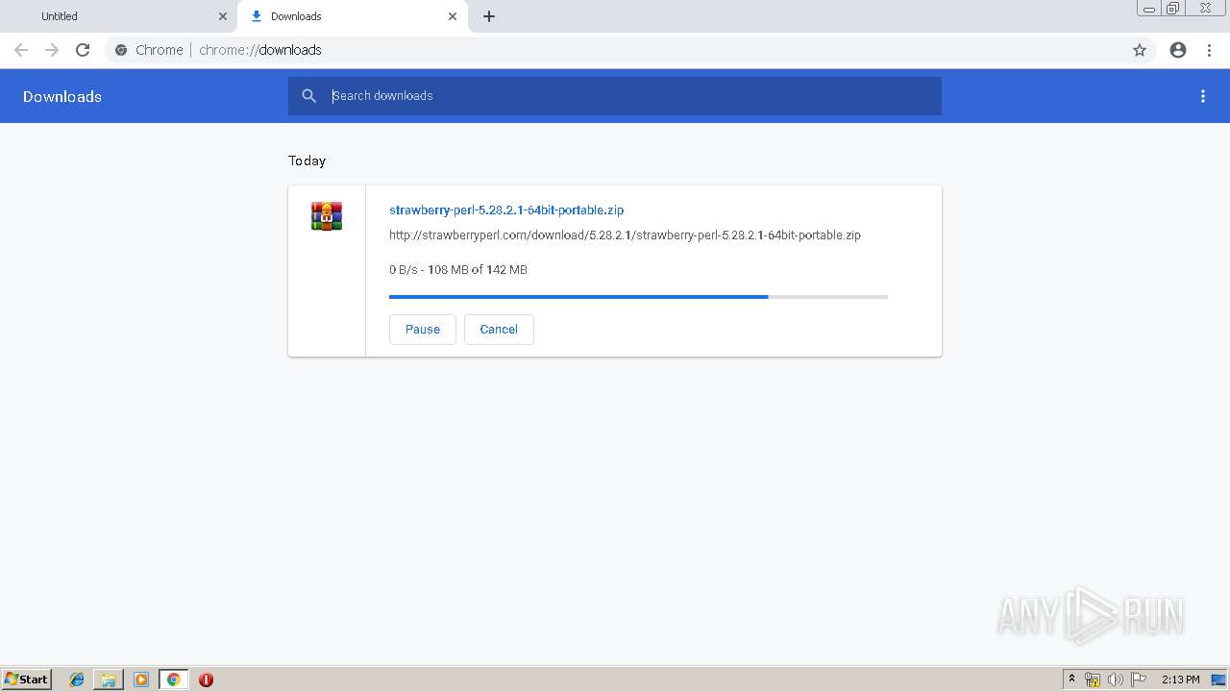This screenshot has width=1230, height=692.
Task: Show hidden system tray icons
Action: pos(1071,680)
